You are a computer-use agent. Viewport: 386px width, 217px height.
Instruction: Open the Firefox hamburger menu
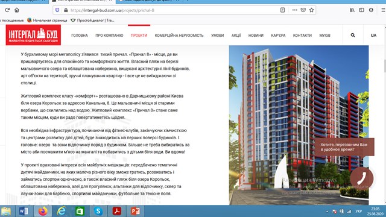tap(383, 10)
